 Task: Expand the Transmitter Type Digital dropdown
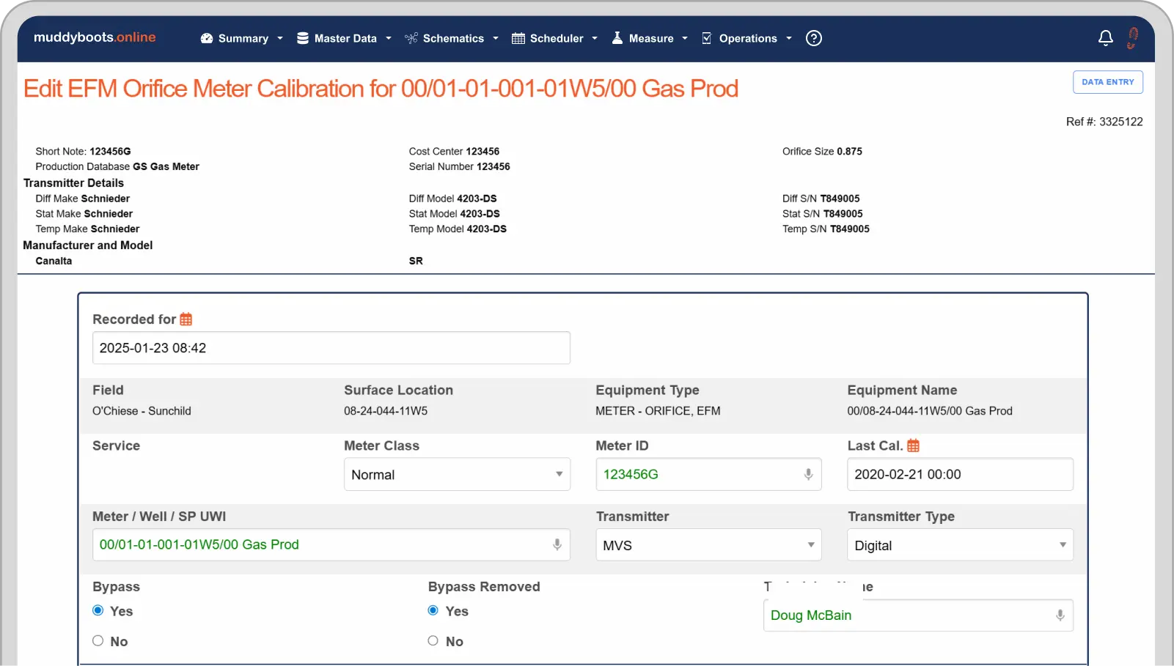coord(959,545)
